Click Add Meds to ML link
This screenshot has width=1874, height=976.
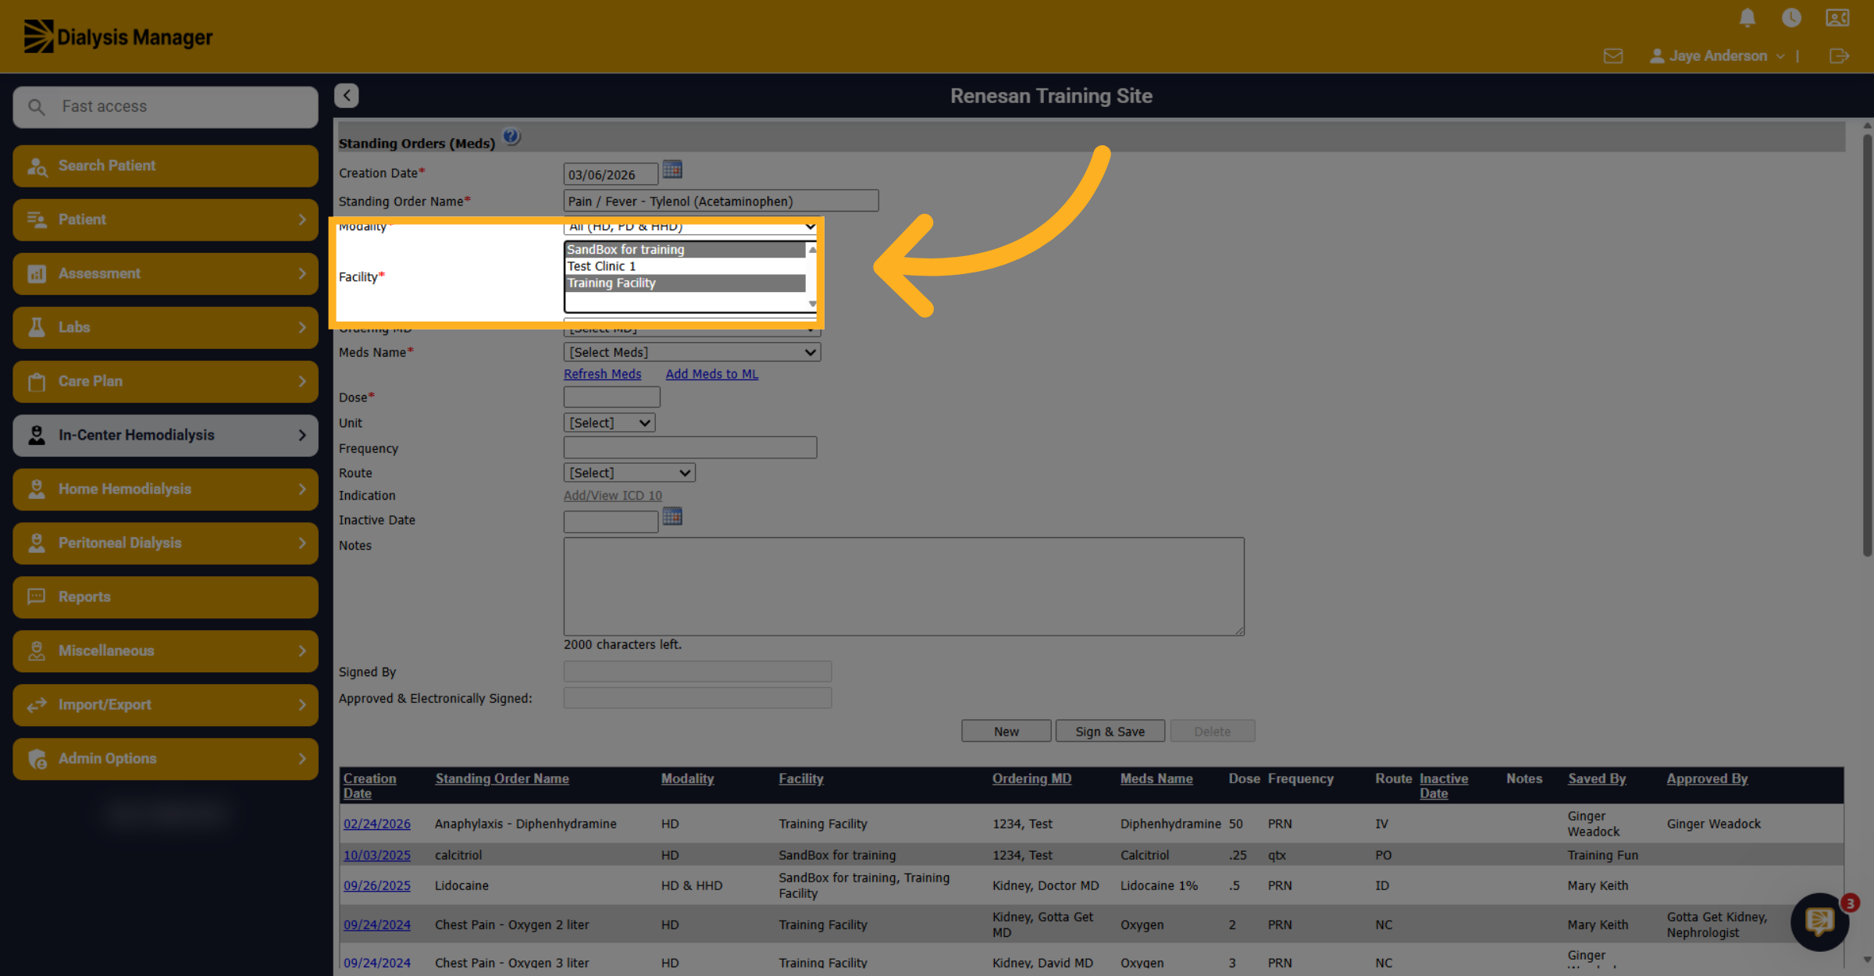[711, 374]
